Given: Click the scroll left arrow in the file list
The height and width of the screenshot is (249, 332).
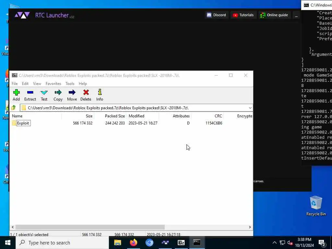Looking at the screenshot, I should pyautogui.click(x=13, y=227).
